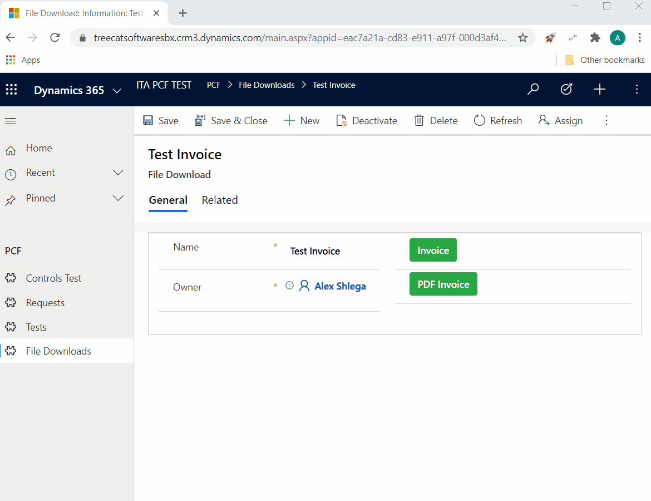Click the green Invoice button
The image size is (651, 501).
point(433,250)
